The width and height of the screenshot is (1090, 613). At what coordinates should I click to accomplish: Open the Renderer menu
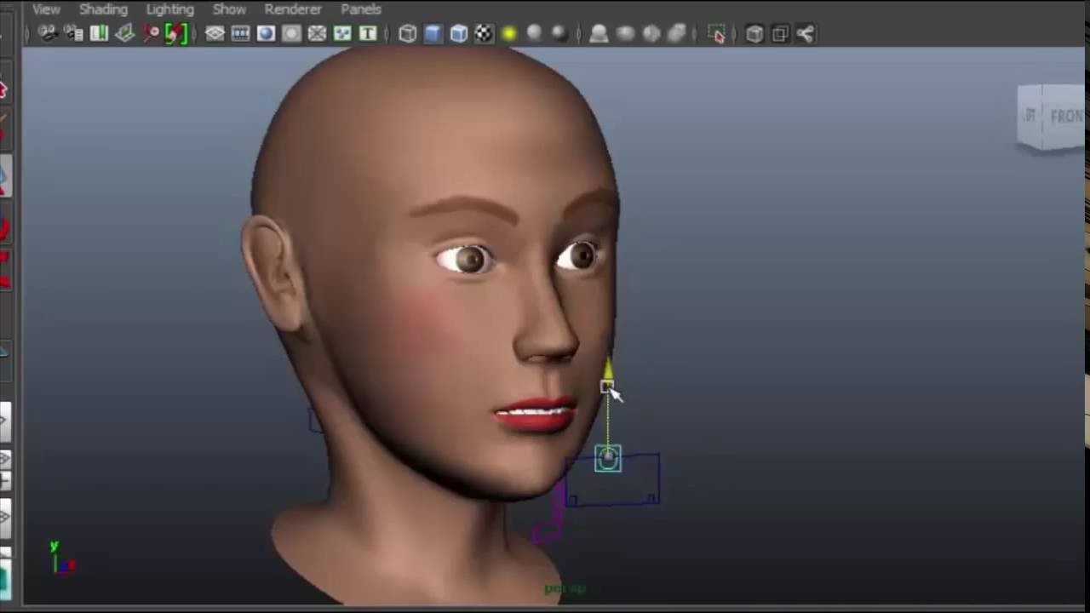tap(293, 9)
